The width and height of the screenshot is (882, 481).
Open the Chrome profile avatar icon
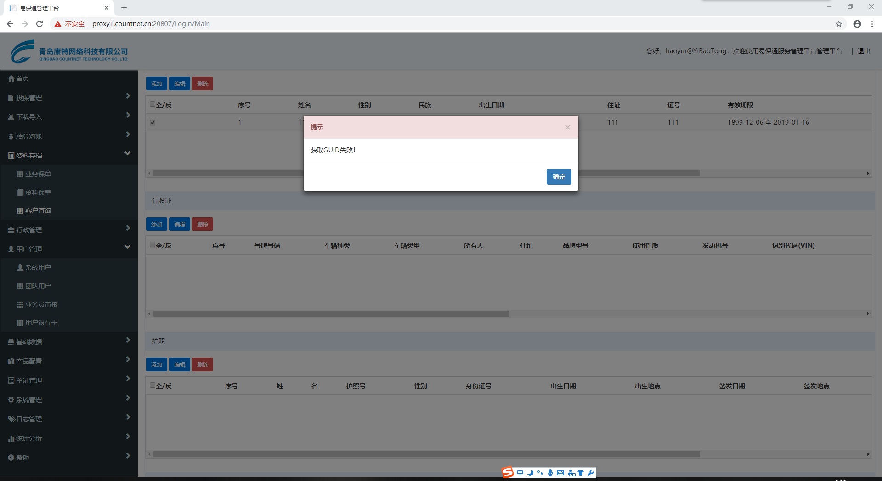857,24
